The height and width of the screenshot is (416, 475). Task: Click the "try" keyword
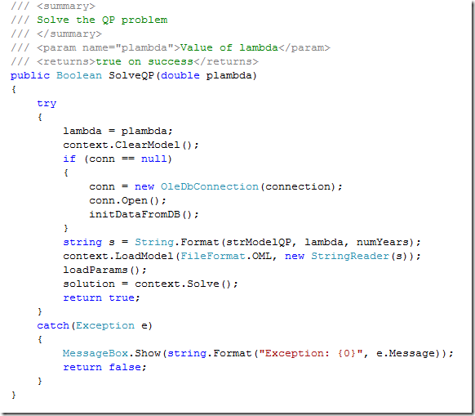coord(47,104)
